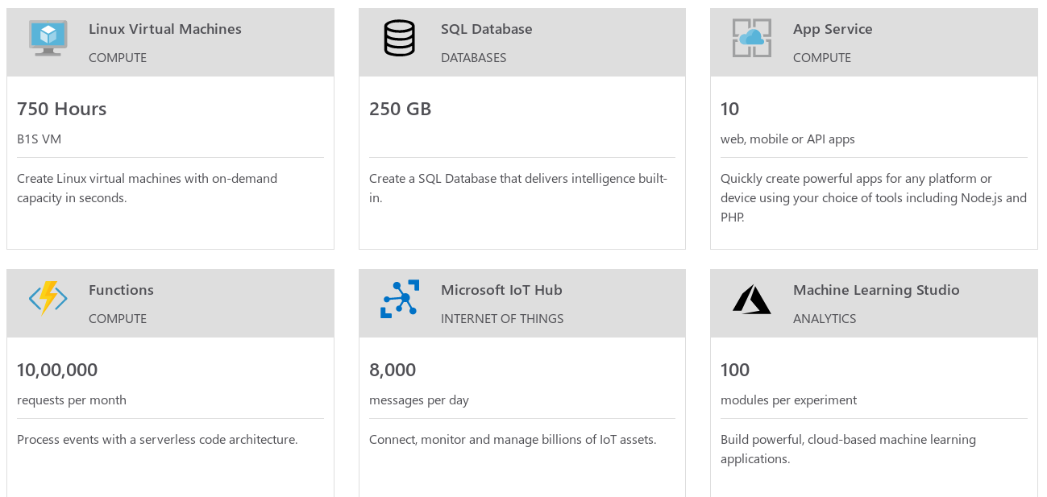This screenshot has height=497, width=1047.
Task: Open the App Service title
Action: pyautogui.click(x=833, y=29)
